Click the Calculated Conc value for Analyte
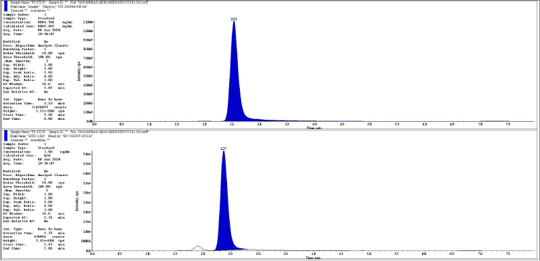This screenshot has width=540, height=261. tap(46, 26)
